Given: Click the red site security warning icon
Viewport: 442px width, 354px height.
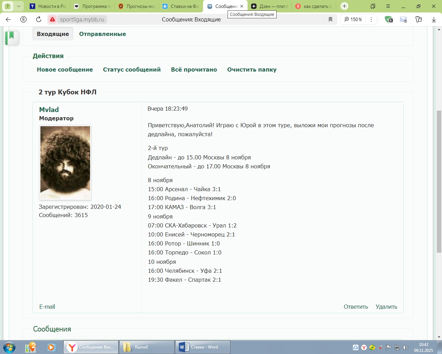Looking at the screenshot, I should pos(52,19).
